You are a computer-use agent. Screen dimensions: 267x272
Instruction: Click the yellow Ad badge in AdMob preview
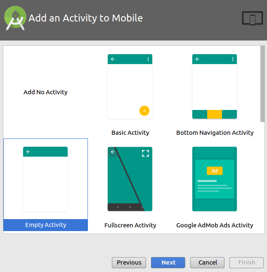(215, 171)
